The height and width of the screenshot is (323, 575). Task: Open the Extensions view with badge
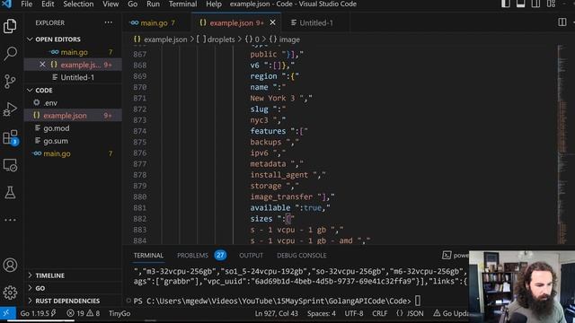10,137
